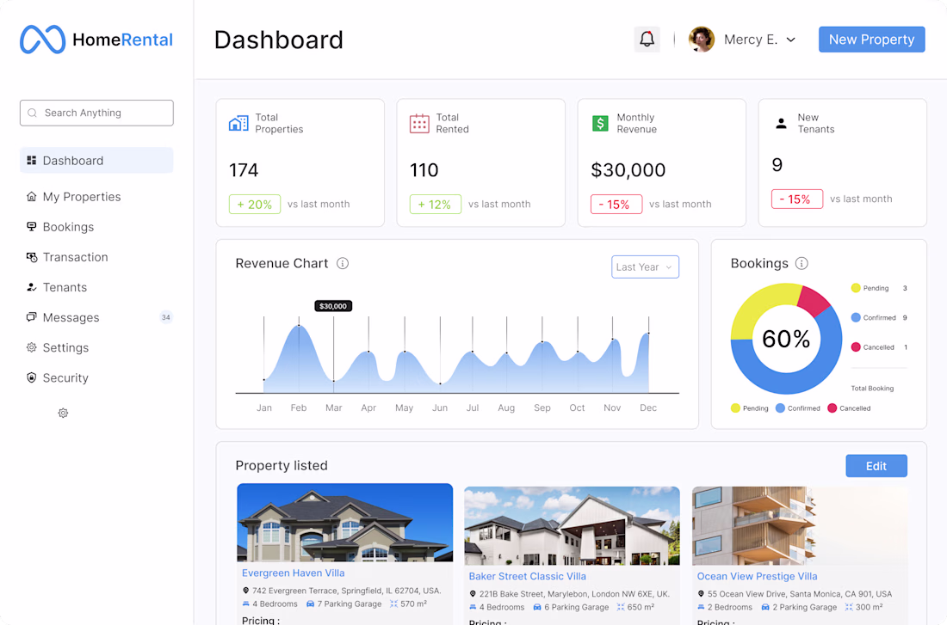Click the red Cancelled swatch beside count 1

(x=855, y=346)
